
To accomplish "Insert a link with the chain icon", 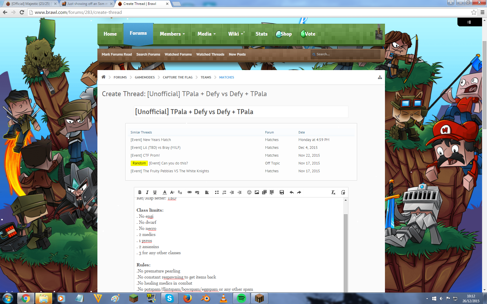I will (x=190, y=192).
